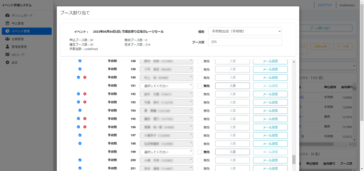
Task: Click blue check icon on booth 195
Action: tap(79, 118)
